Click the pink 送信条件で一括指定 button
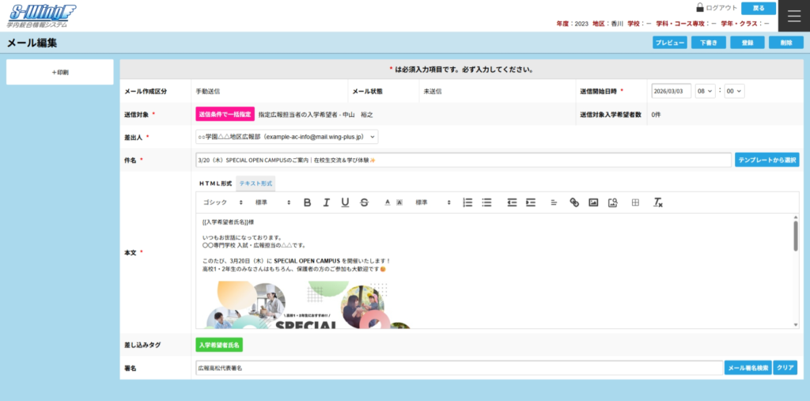810x401 pixels. click(225, 114)
